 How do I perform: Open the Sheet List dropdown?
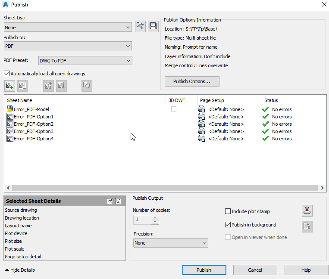coord(68,28)
